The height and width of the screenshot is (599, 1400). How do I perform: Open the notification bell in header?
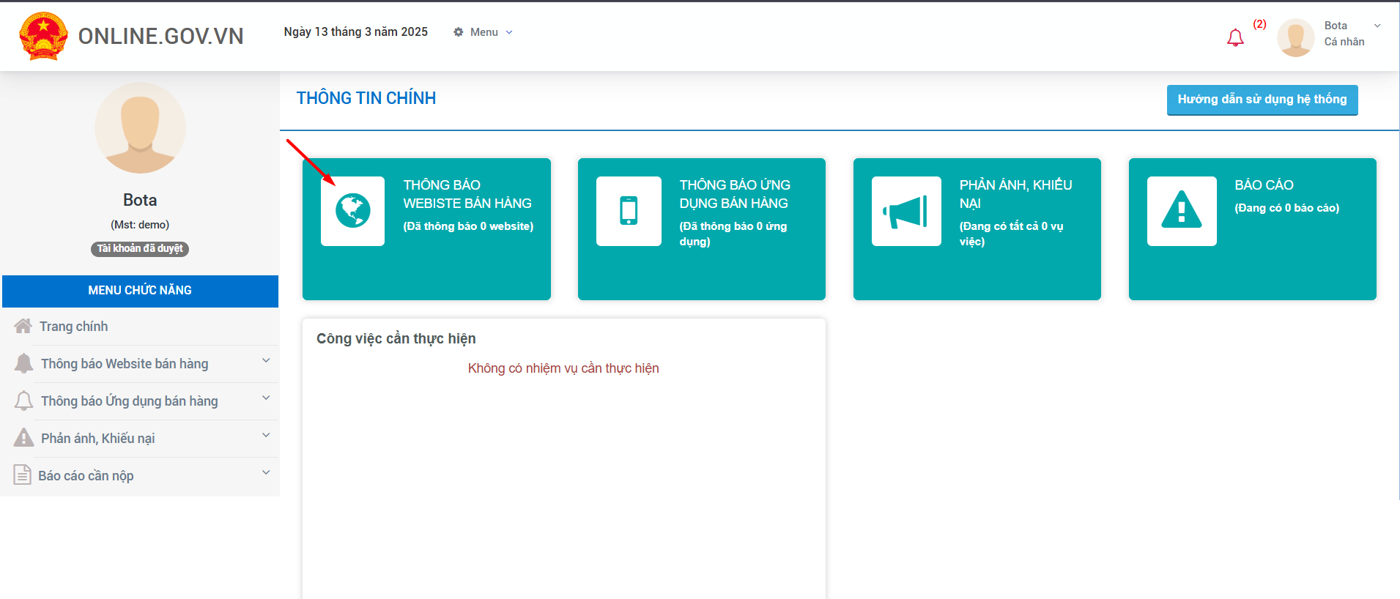point(1235,37)
